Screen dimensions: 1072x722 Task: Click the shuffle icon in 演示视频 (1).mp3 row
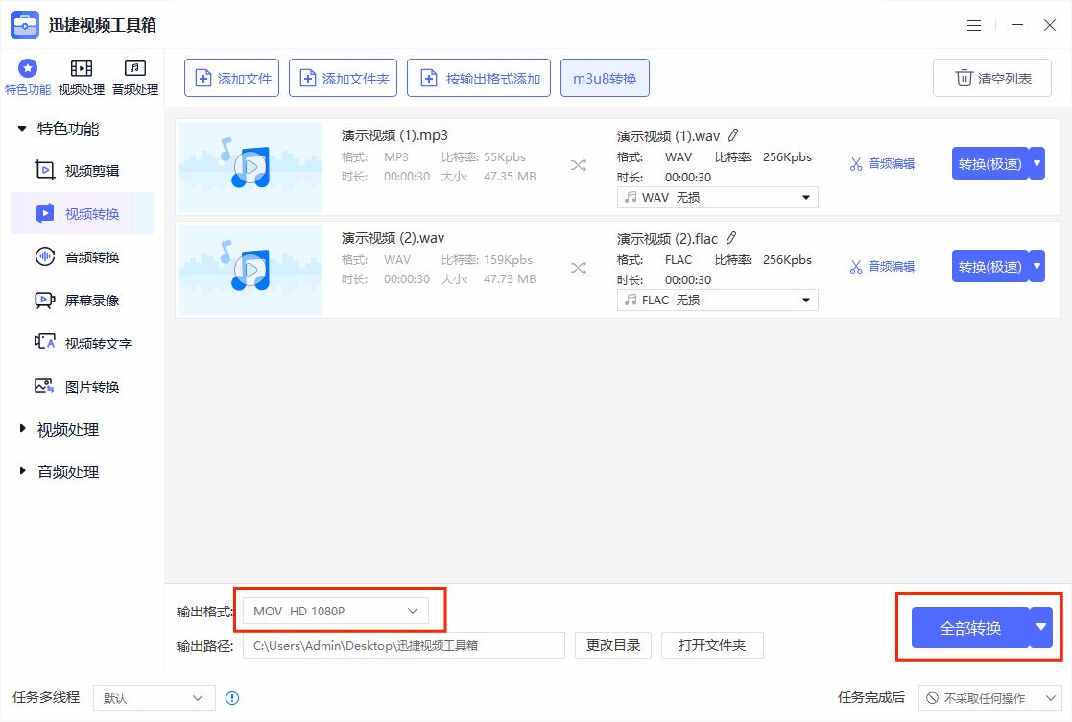click(579, 165)
